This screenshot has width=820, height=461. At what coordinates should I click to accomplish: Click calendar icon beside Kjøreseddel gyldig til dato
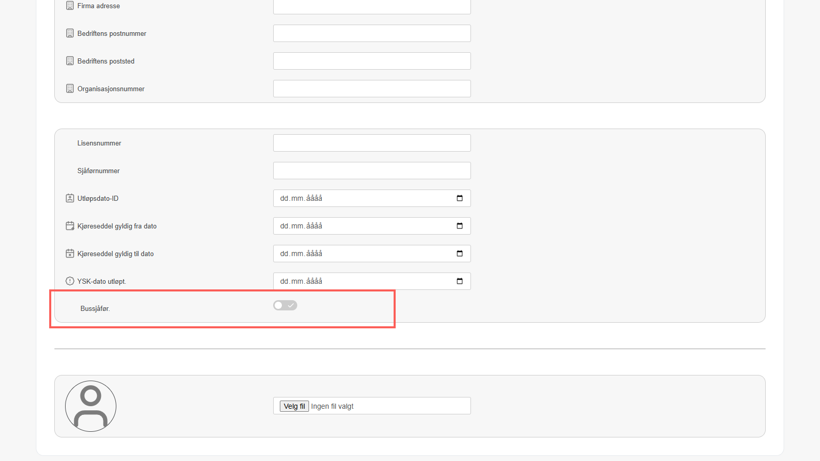[x=70, y=254]
